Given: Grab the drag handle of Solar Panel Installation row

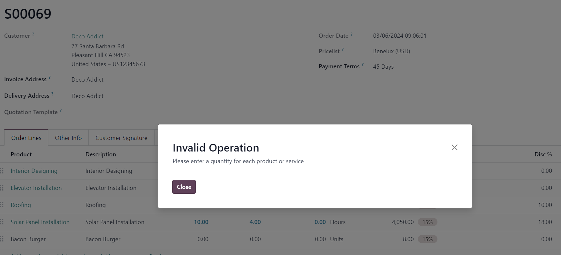Looking at the screenshot, I should pos(2,222).
